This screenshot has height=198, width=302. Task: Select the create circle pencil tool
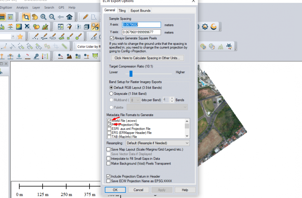(x=78, y=36)
